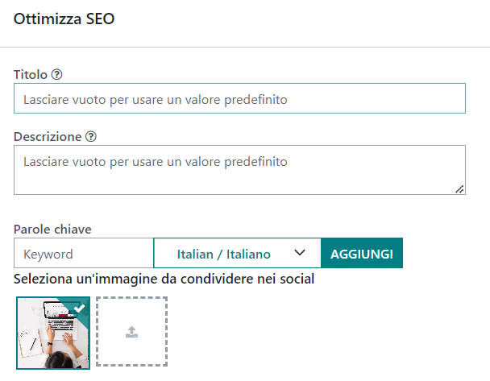Click the Ottimizza SEO heading
This screenshot has height=381, width=490.
[64, 19]
